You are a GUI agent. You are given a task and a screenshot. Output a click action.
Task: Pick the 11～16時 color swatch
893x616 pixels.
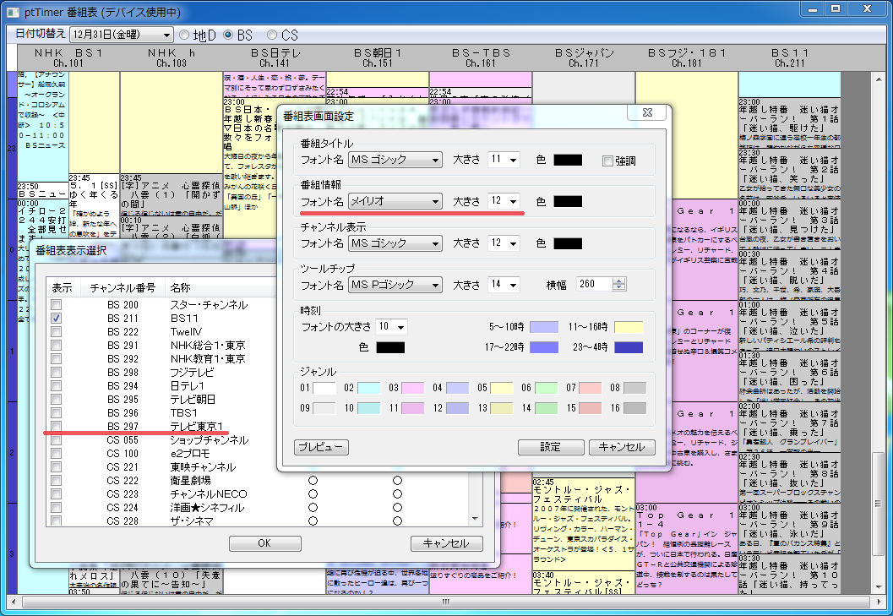[629, 327]
